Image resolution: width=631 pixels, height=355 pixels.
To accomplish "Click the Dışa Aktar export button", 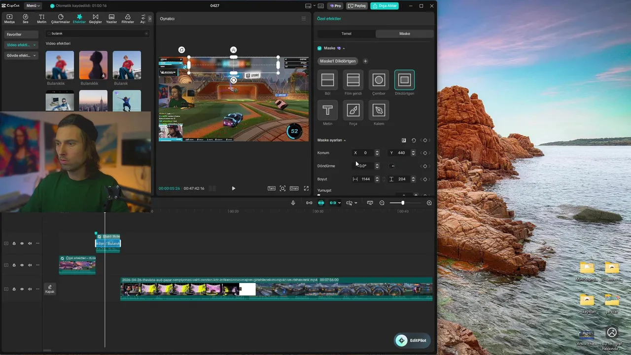I will pyautogui.click(x=385, y=6).
